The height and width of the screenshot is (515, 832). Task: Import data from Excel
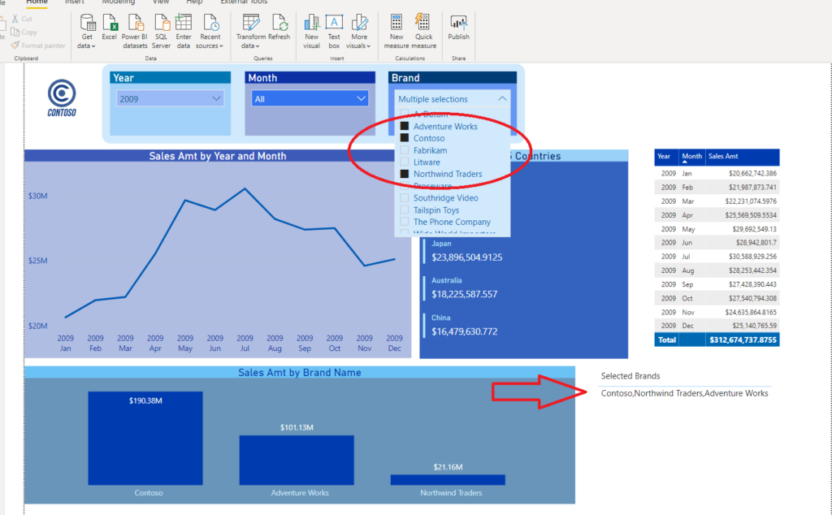(x=110, y=28)
